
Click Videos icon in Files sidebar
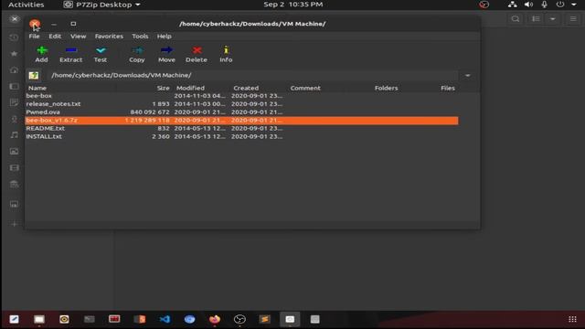click(14, 168)
